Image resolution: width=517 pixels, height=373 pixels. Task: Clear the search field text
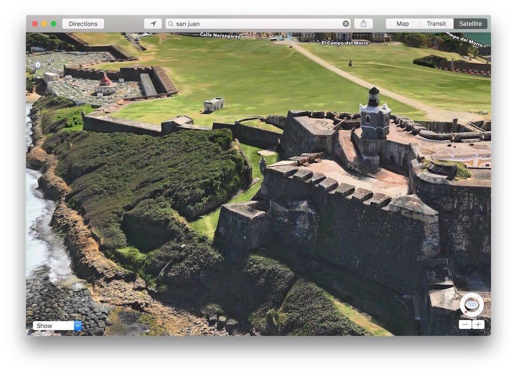point(346,24)
